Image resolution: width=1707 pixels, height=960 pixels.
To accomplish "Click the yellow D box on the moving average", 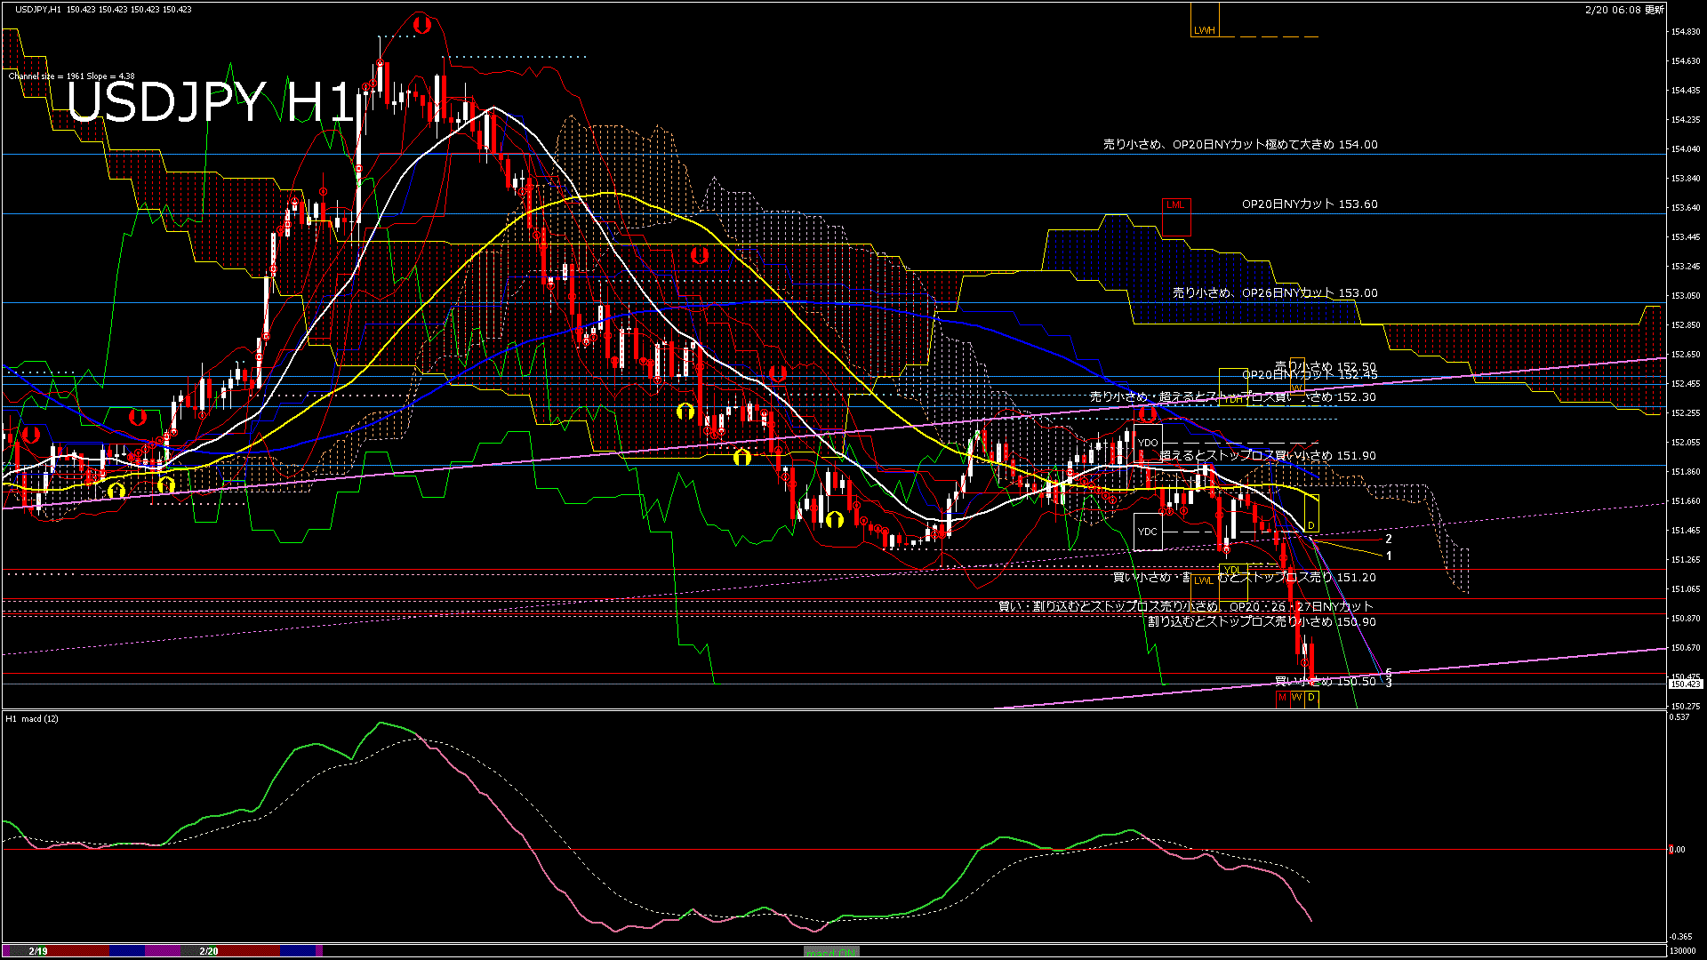I will coord(1311,515).
